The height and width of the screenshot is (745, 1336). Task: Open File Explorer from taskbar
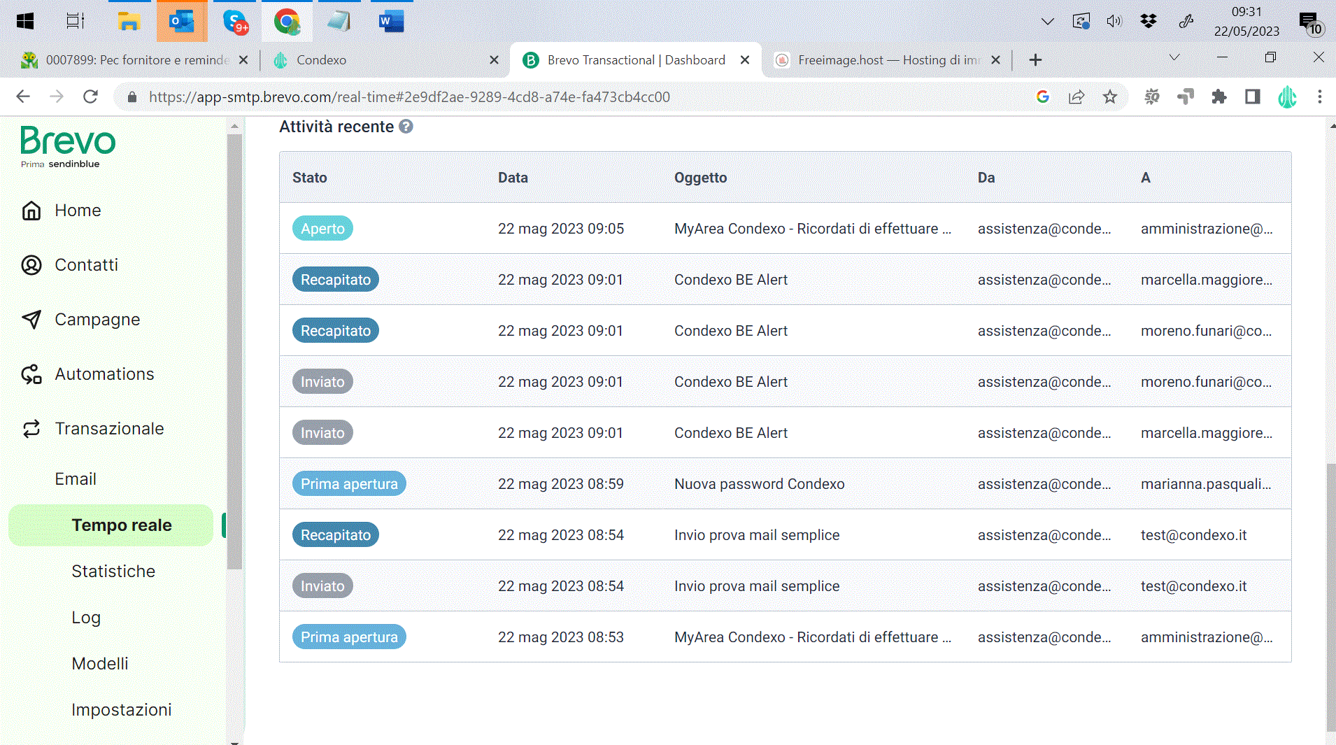(x=129, y=22)
